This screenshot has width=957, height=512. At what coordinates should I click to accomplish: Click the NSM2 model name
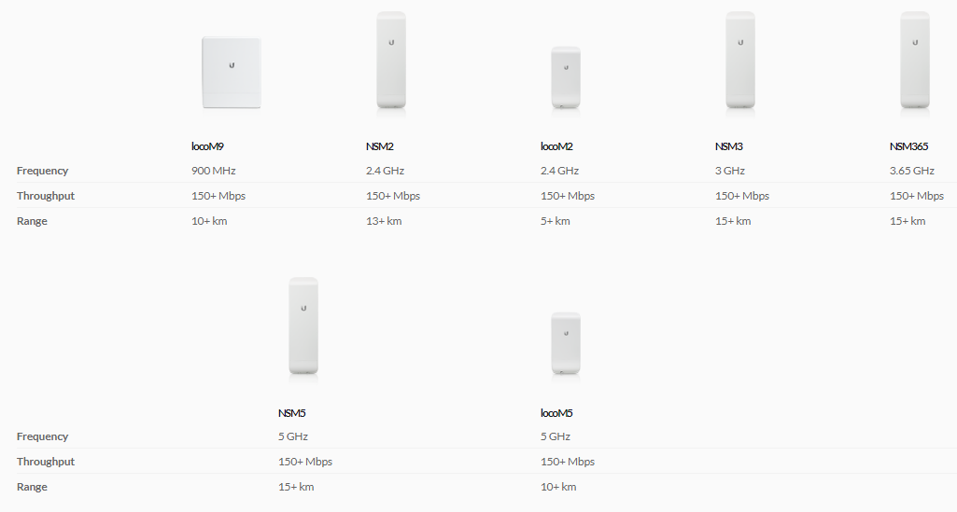[x=380, y=146]
